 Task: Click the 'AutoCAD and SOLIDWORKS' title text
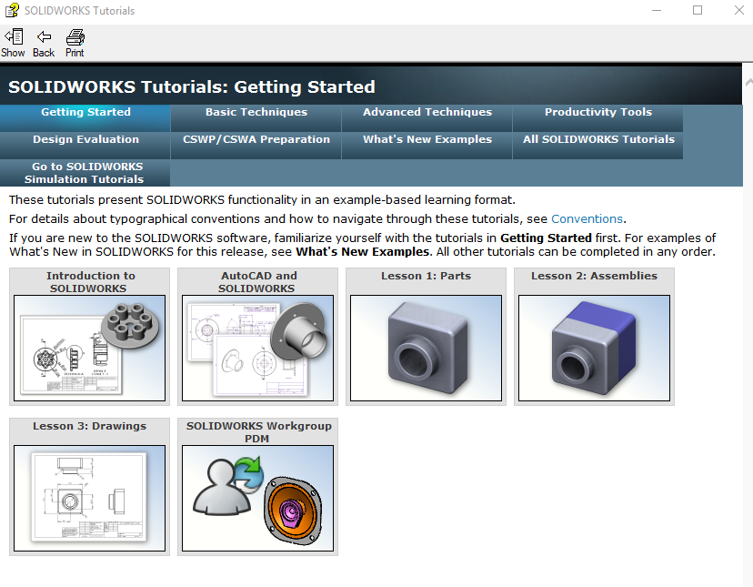pos(258,282)
